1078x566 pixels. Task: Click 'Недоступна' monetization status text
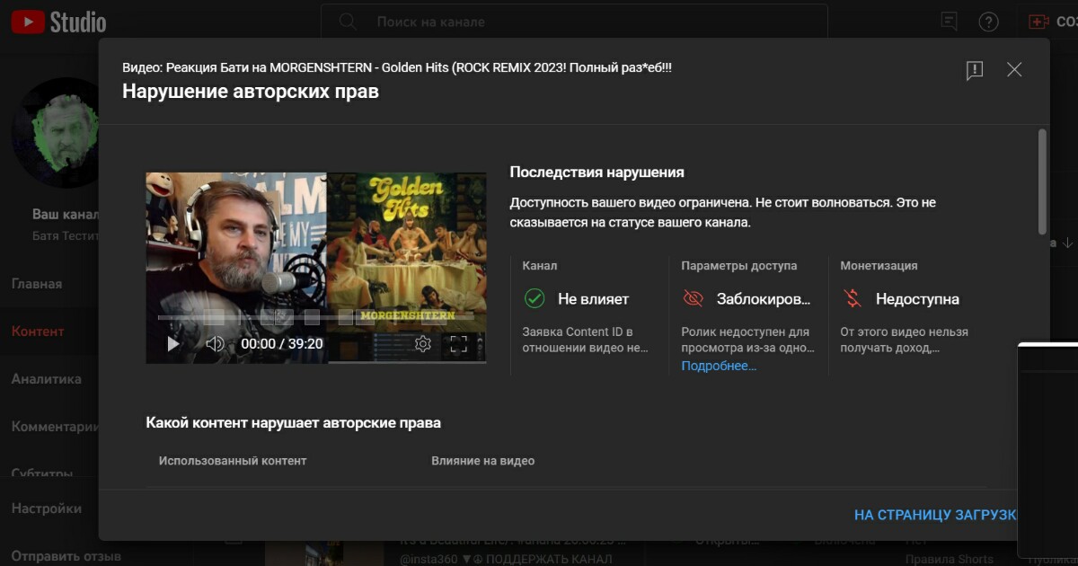coord(917,299)
